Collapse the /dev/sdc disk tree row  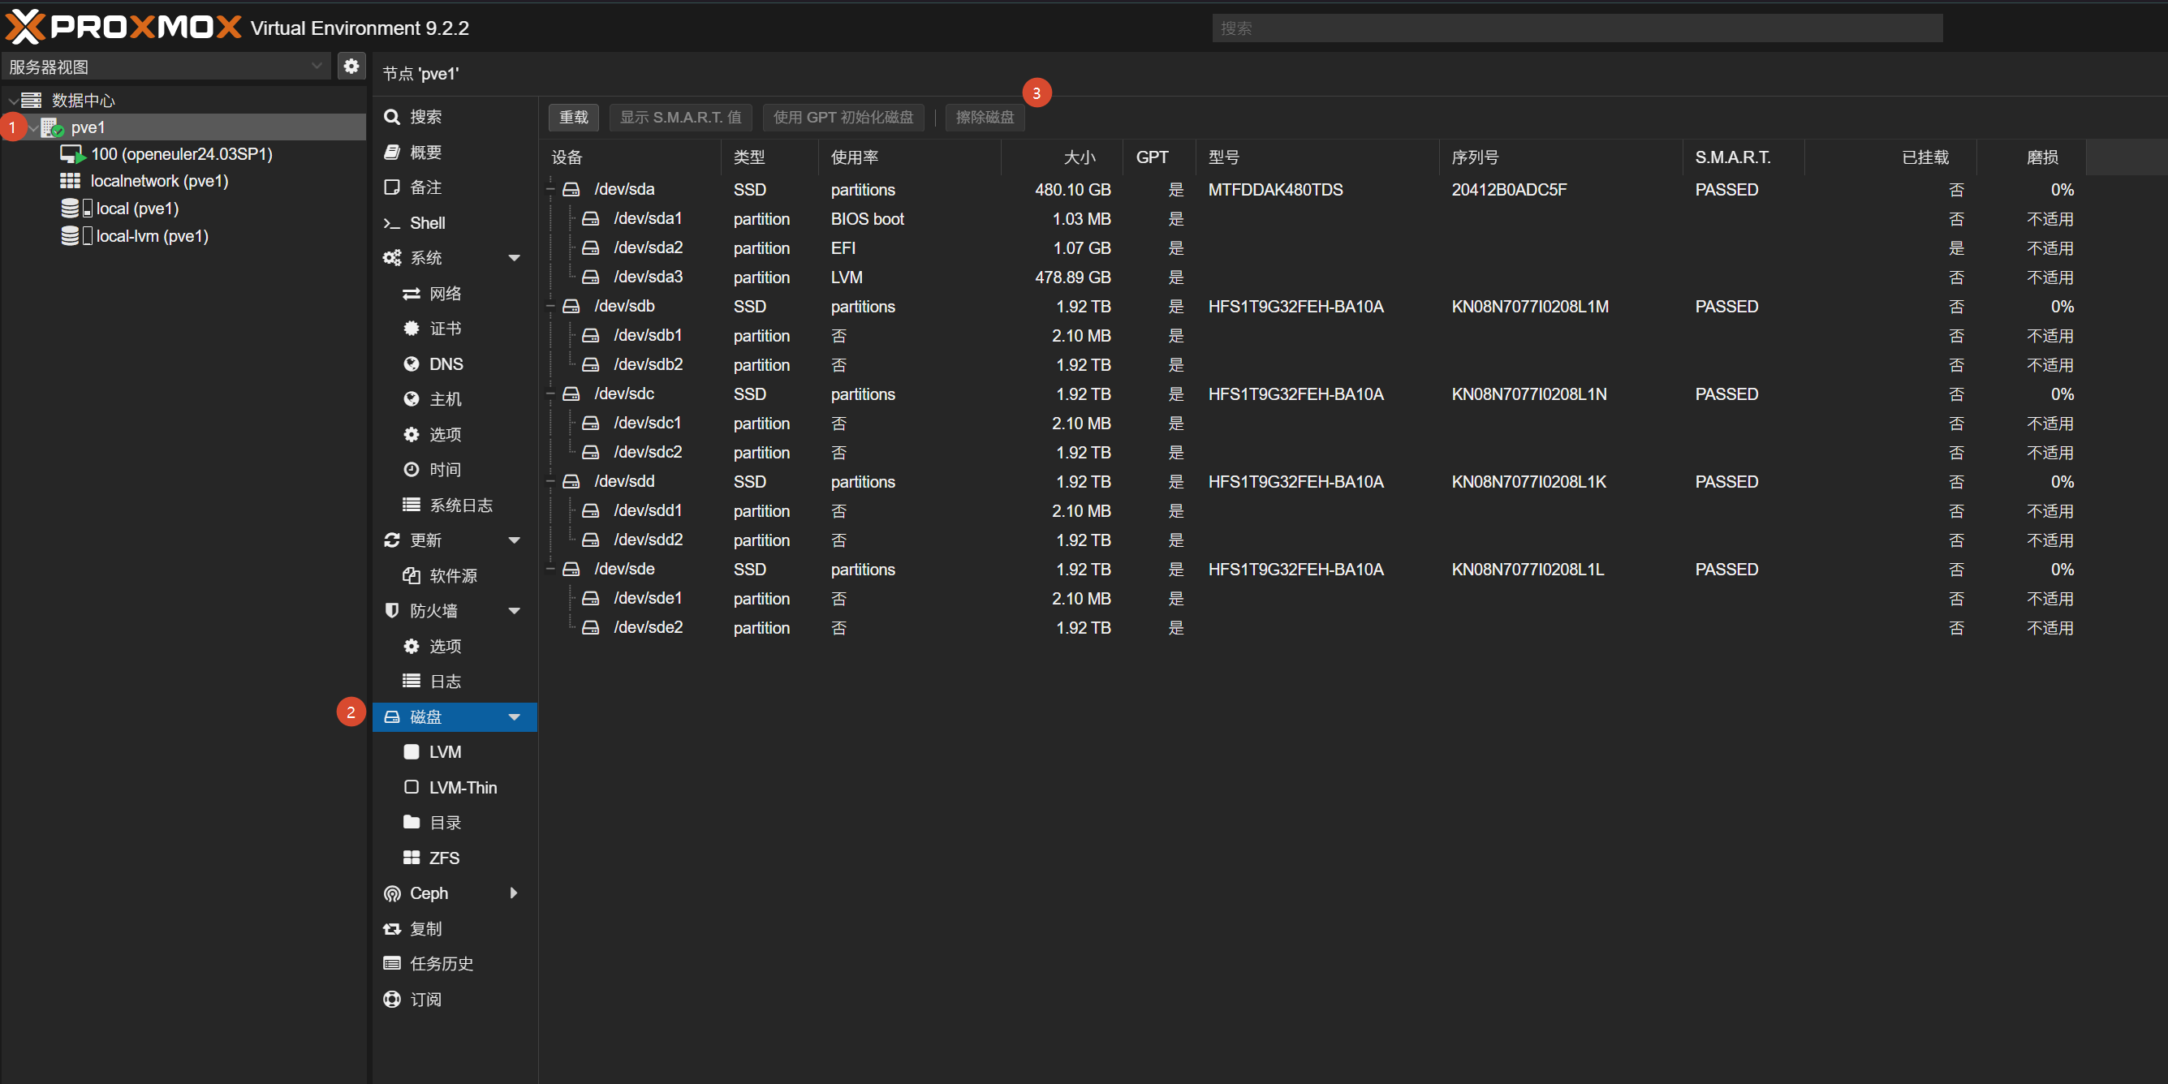coord(550,394)
